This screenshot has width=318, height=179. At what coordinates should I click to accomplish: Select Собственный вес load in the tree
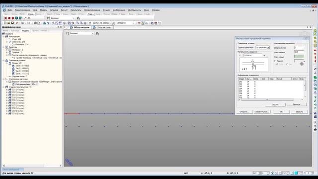pos(27,84)
